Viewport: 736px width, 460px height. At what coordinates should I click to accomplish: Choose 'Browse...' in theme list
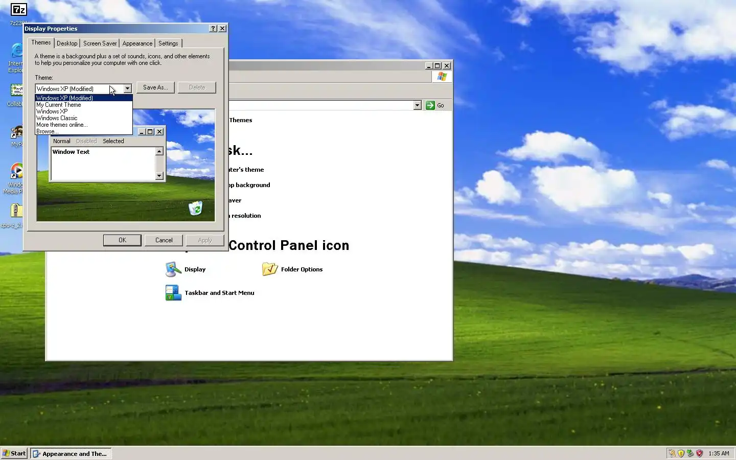point(84,131)
